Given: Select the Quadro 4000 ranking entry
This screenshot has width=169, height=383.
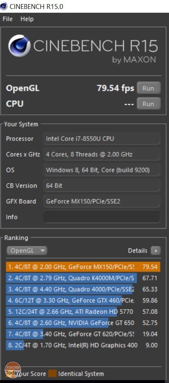Looking at the screenshot, I should pyautogui.click(x=83, y=289).
